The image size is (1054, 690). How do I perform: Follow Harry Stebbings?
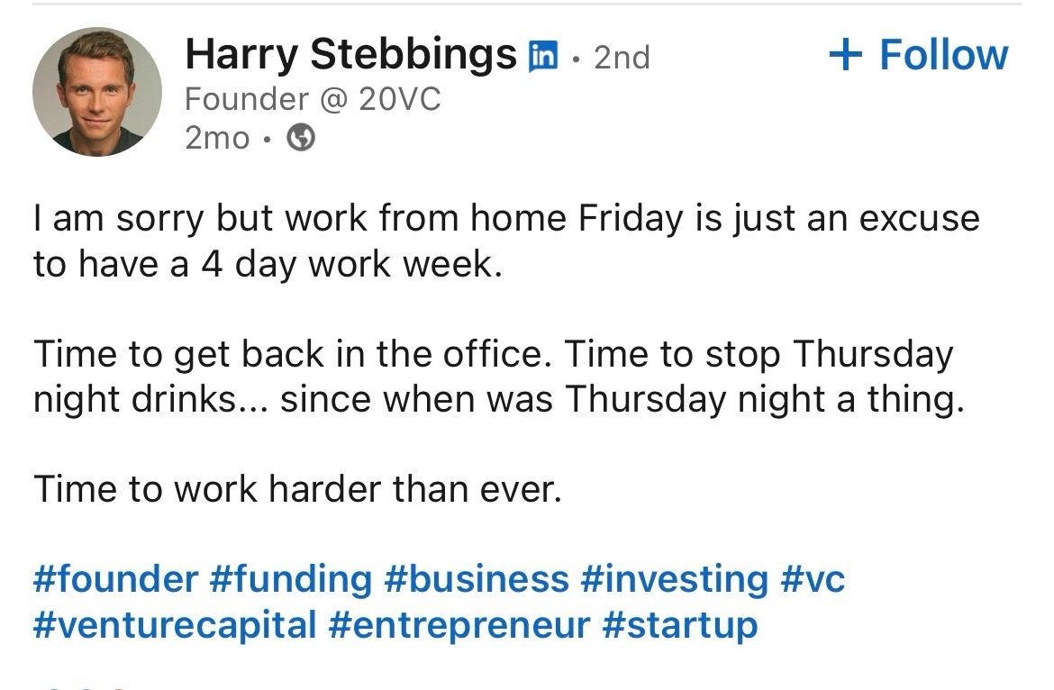[918, 54]
